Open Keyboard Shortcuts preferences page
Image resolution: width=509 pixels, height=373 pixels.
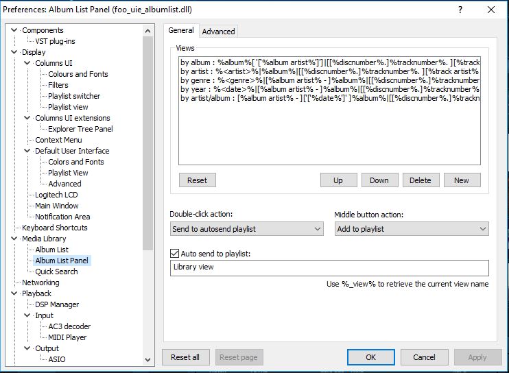54,228
